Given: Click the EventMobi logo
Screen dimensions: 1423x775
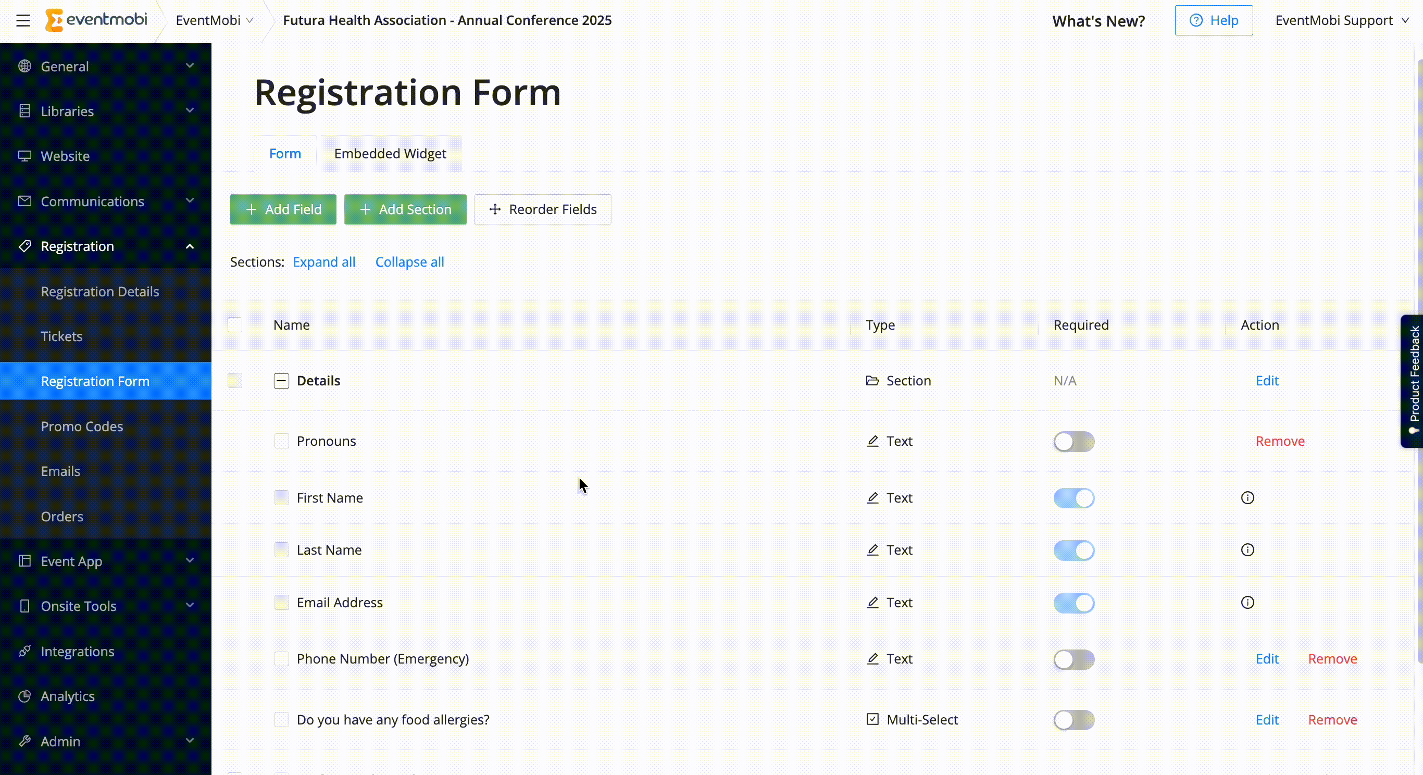Looking at the screenshot, I should click(x=97, y=20).
